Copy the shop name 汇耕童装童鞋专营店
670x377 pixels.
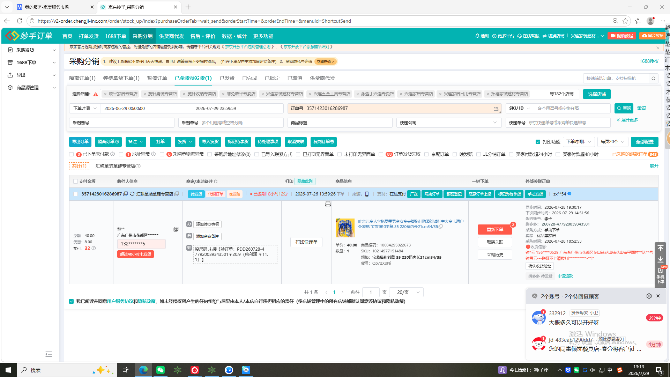[177, 194]
